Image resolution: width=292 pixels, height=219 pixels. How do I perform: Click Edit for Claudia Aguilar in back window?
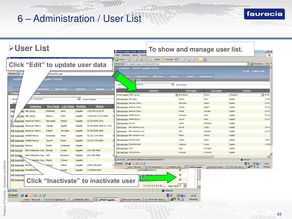[x=13, y=126]
